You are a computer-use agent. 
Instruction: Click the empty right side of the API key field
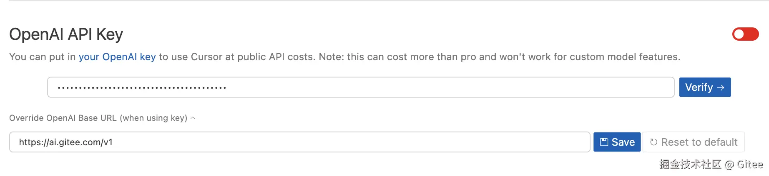(x=542, y=87)
